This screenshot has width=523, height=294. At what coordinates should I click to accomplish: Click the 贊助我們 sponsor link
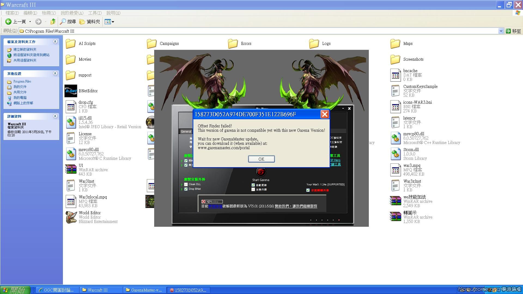coord(283,206)
